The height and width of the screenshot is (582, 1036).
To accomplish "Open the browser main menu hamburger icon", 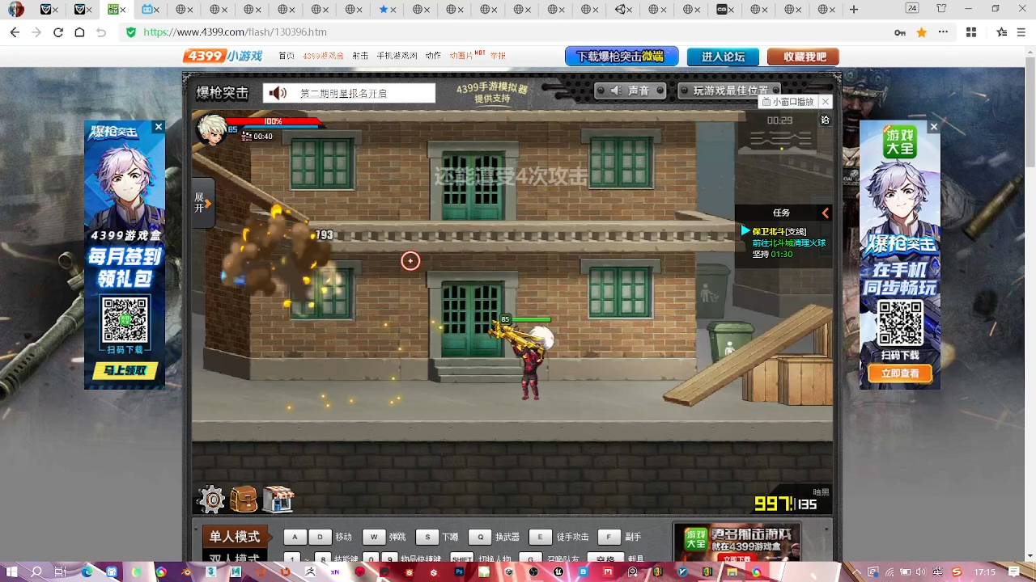I will (1023, 32).
